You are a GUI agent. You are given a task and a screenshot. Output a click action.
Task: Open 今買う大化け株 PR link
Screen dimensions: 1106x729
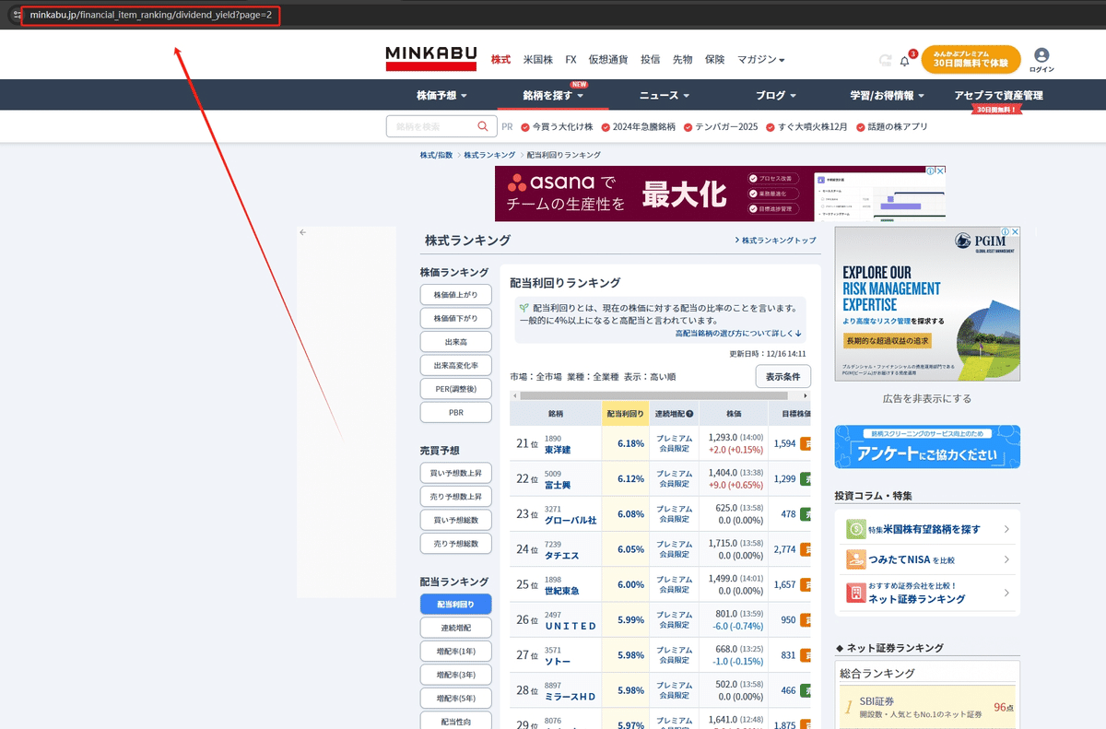(557, 127)
